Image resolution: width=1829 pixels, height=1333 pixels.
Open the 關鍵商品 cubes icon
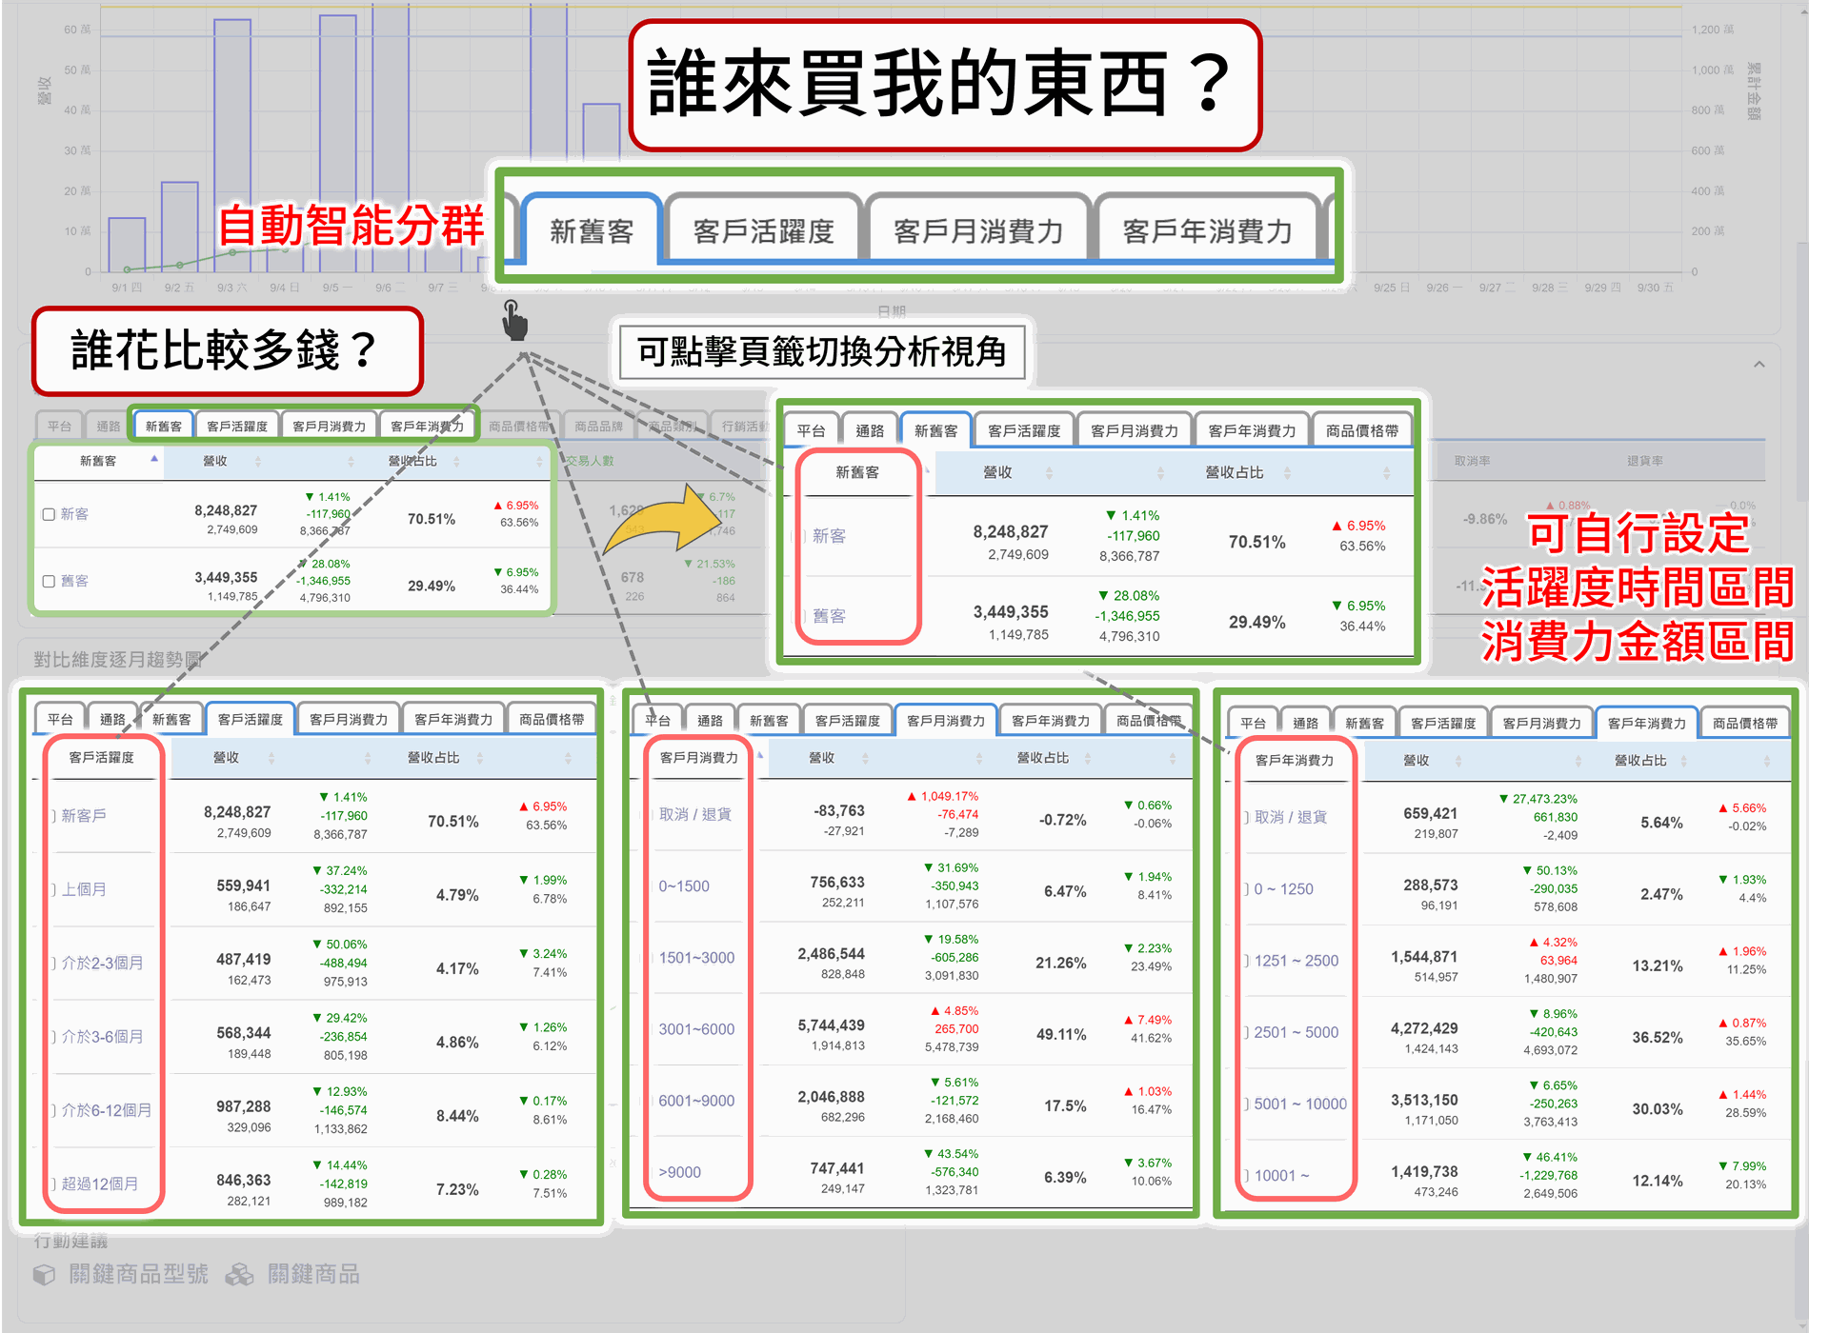click(239, 1274)
